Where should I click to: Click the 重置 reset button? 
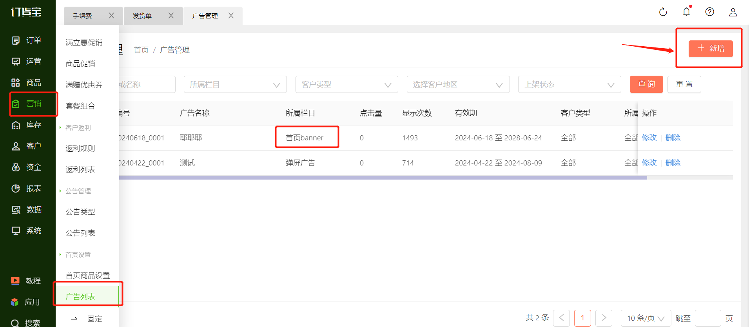coord(684,84)
